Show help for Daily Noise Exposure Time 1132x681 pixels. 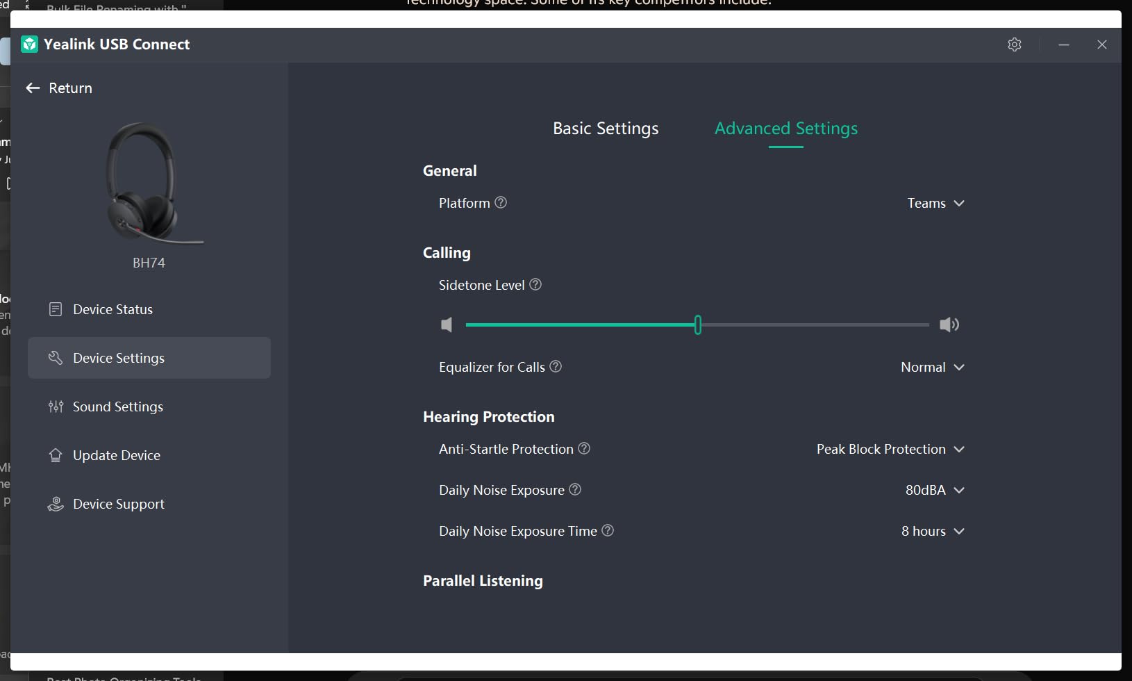tap(608, 530)
